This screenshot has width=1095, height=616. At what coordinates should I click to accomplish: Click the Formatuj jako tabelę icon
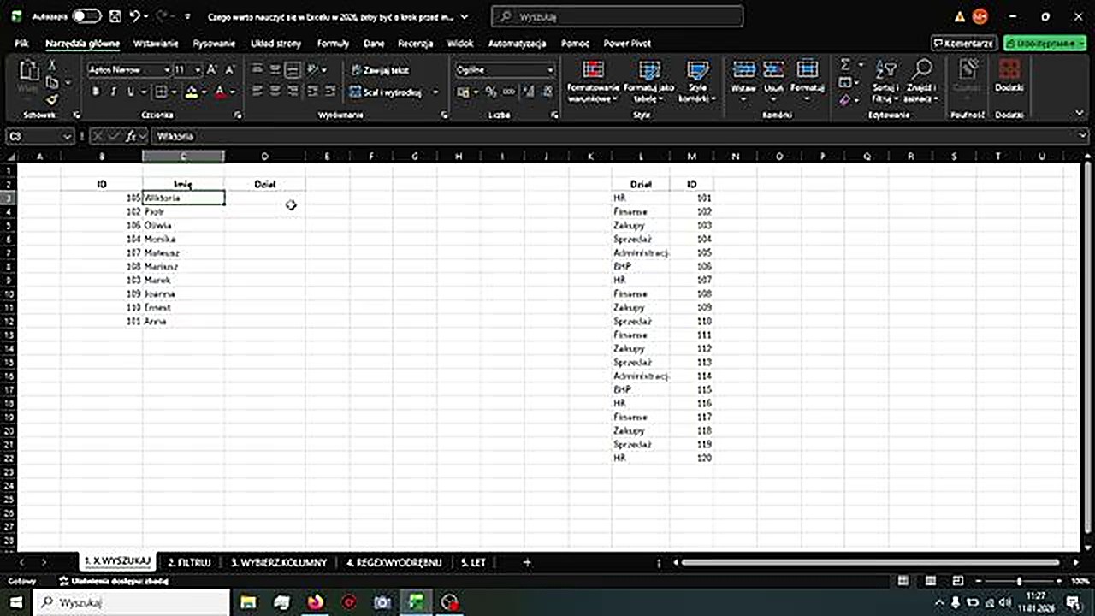tap(649, 71)
